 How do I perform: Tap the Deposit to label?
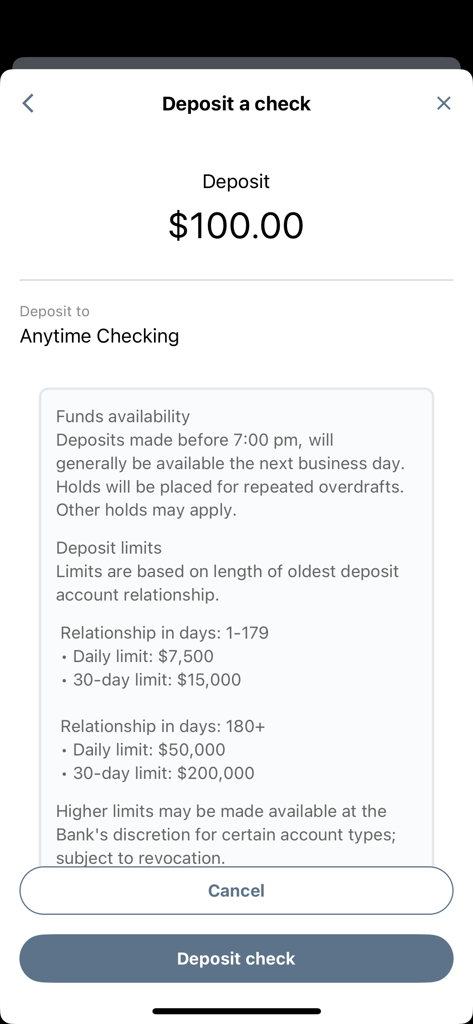[55, 311]
